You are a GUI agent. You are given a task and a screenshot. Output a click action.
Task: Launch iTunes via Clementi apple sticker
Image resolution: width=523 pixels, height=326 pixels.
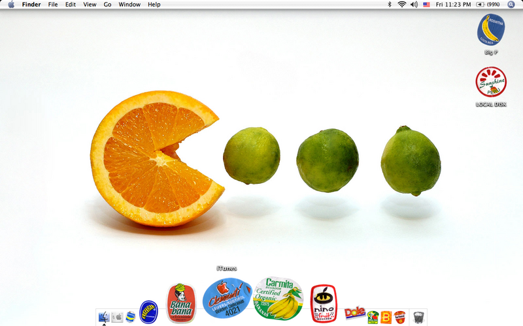(x=227, y=298)
